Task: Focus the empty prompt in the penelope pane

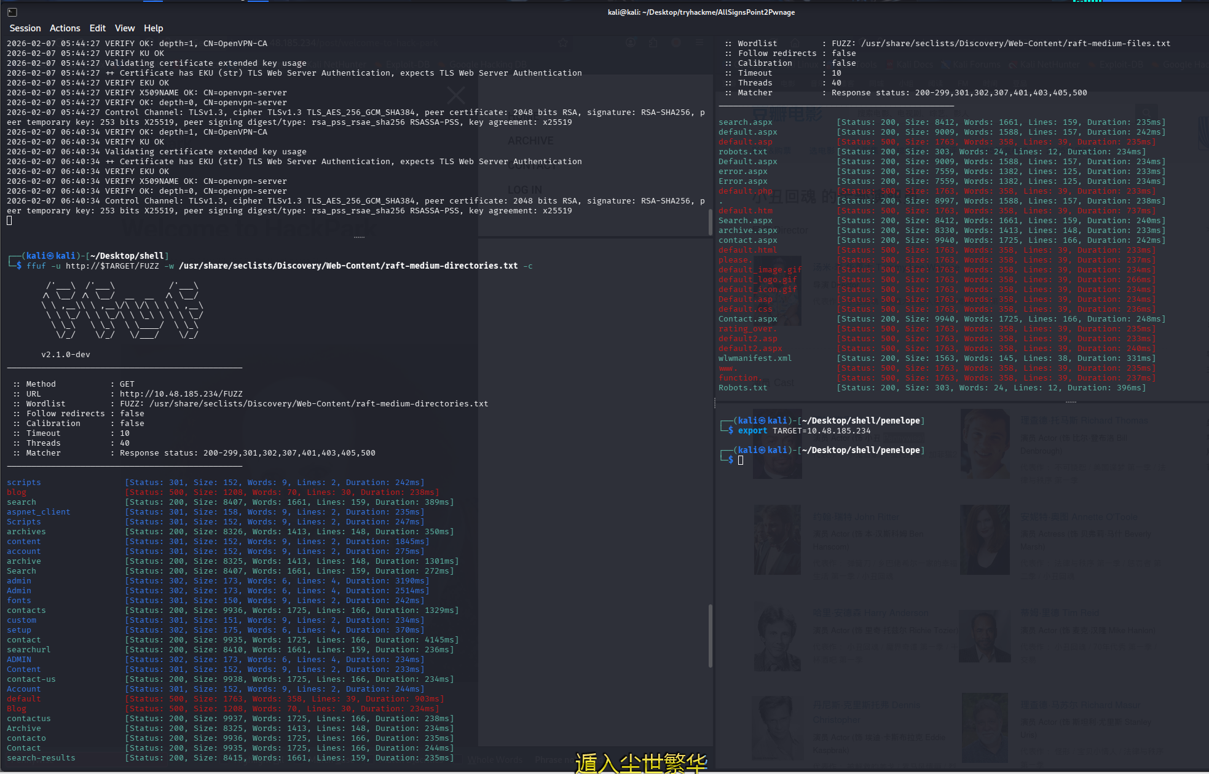Action: tap(741, 460)
